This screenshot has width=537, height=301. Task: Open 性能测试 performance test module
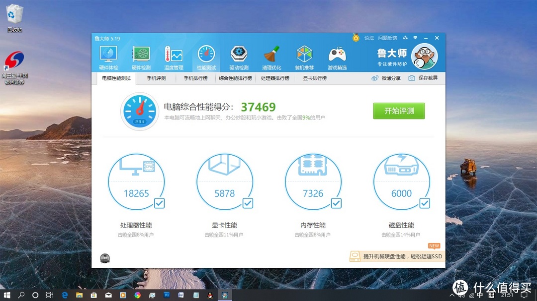(x=206, y=58)
